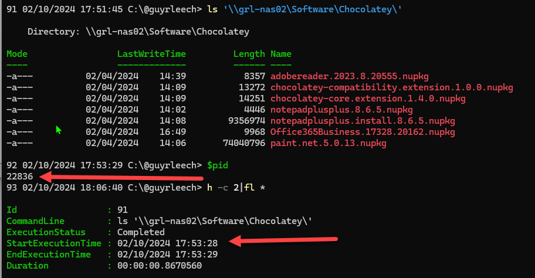
Task: Click prompt timestamp 18:06:40
Action: tap(101, 188)
